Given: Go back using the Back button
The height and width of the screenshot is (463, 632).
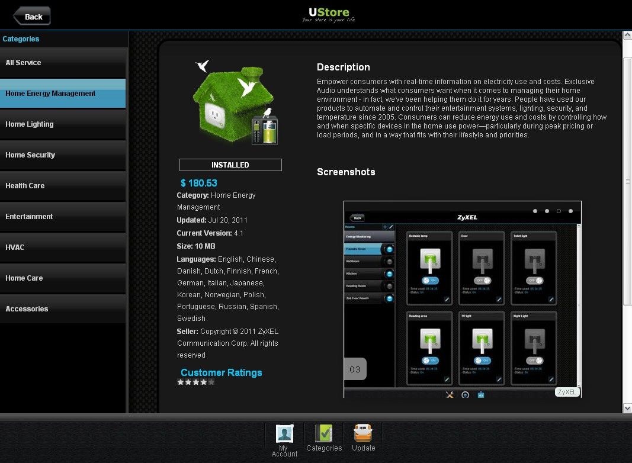Looking at the screenshot, I should tap(32, 17).
